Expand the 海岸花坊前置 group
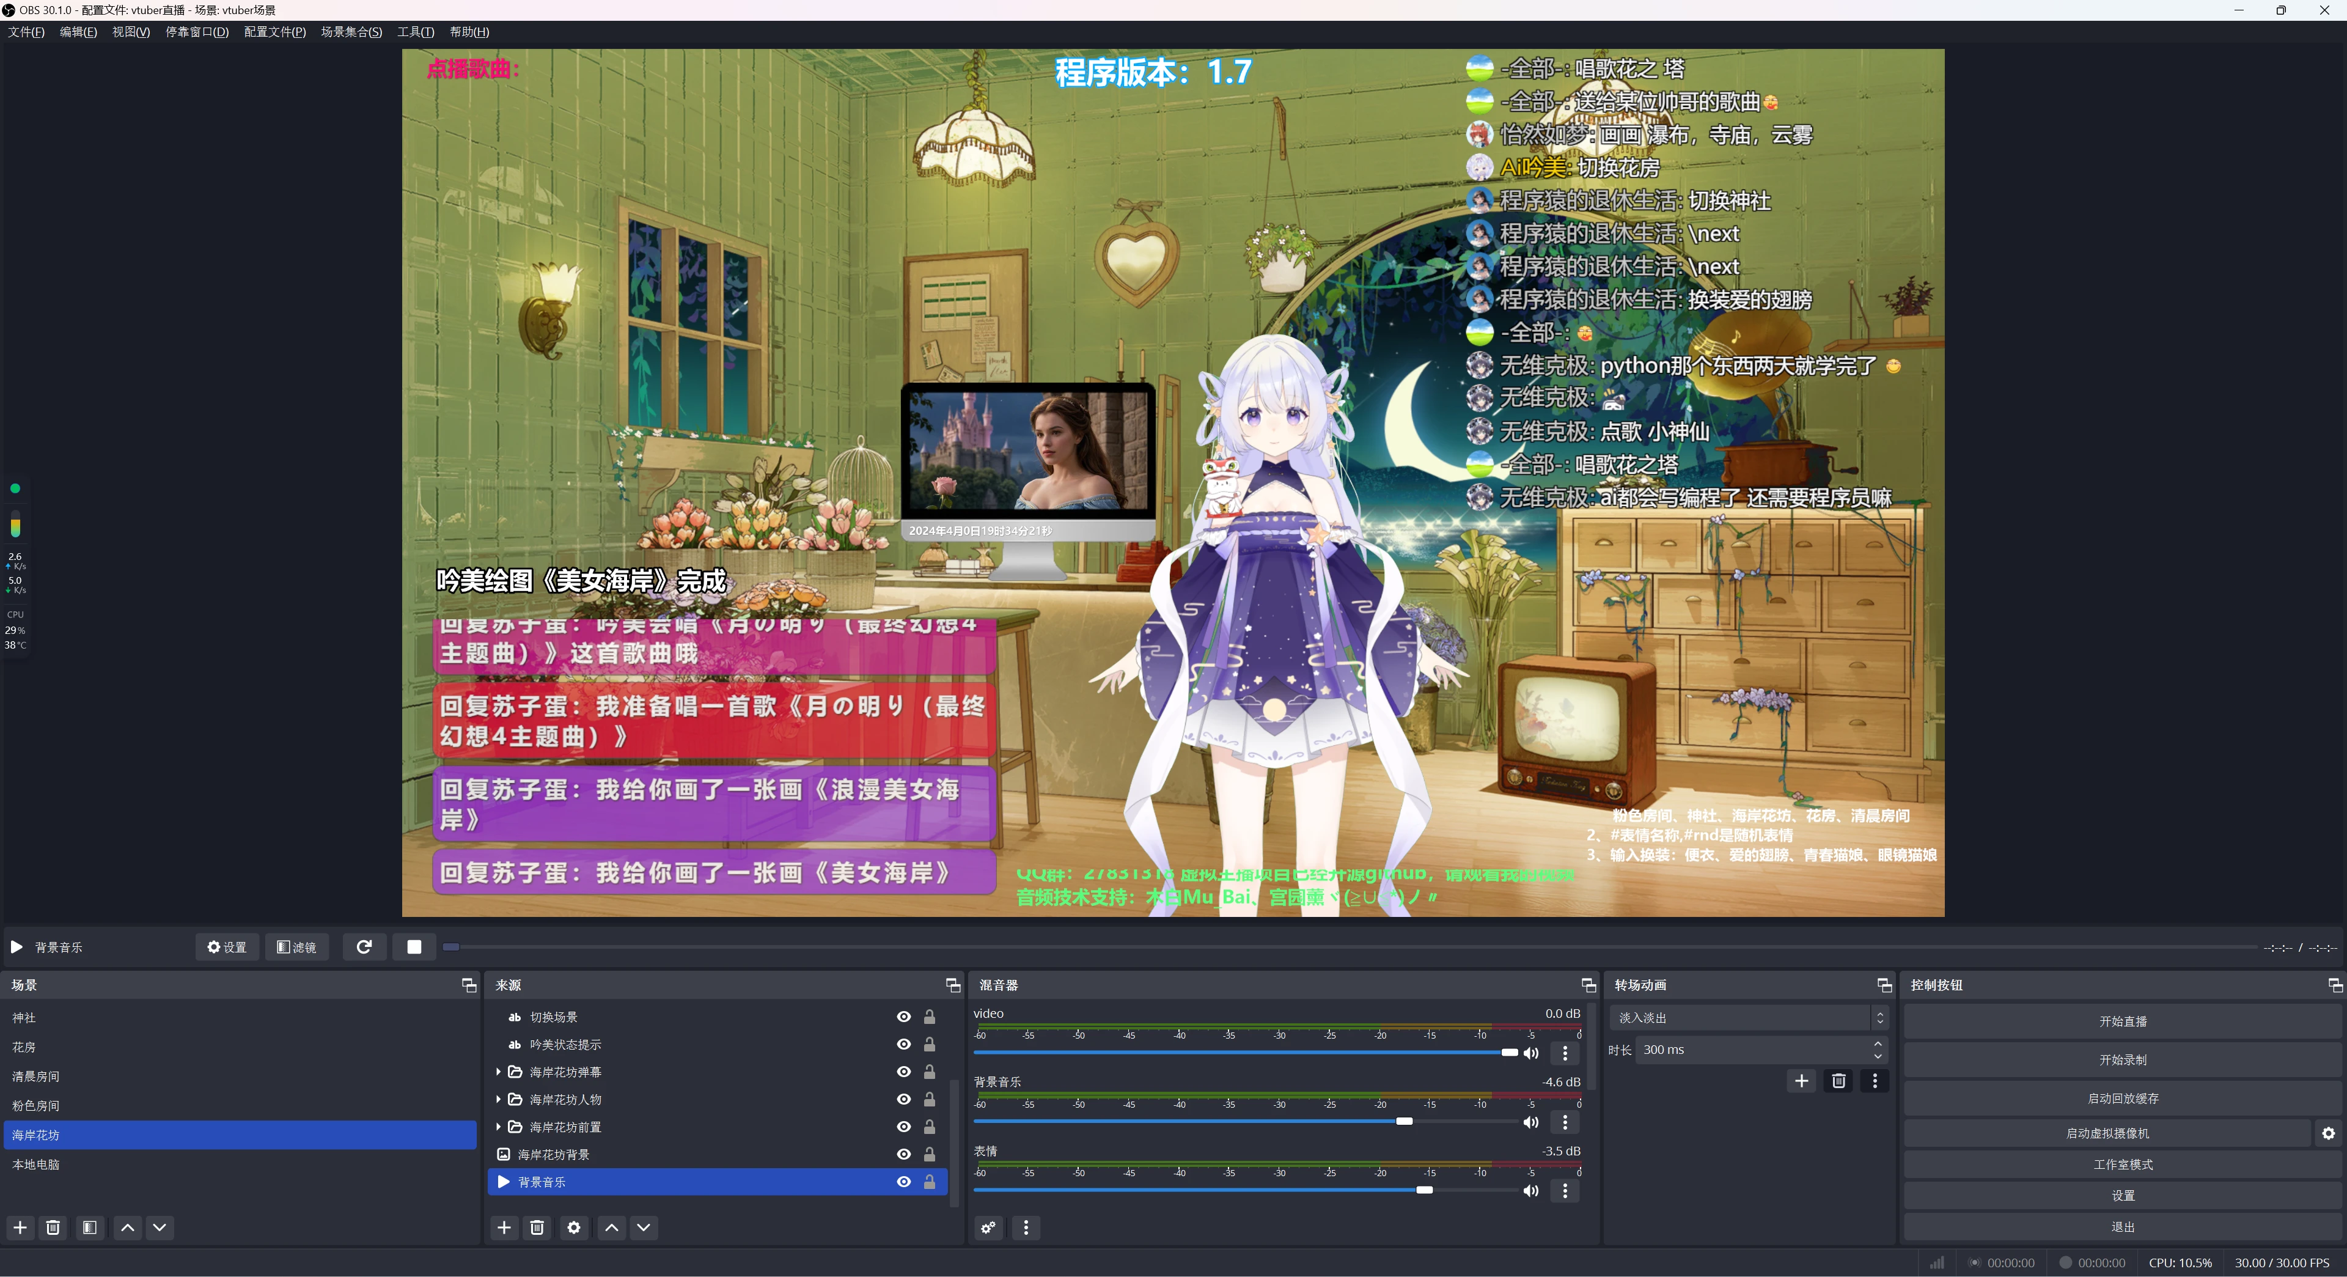Screen dimensions: 2347x1277 [x=498, y=1127]
